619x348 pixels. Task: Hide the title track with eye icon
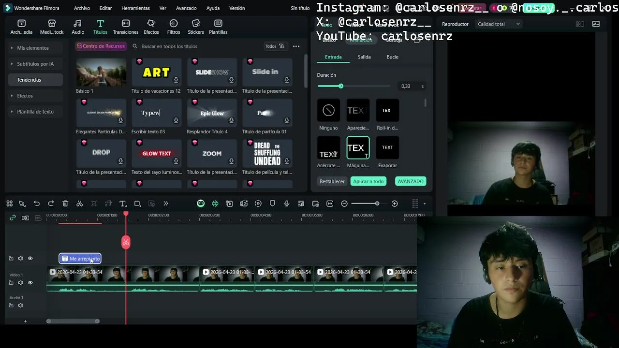click(x=30, y=259)
